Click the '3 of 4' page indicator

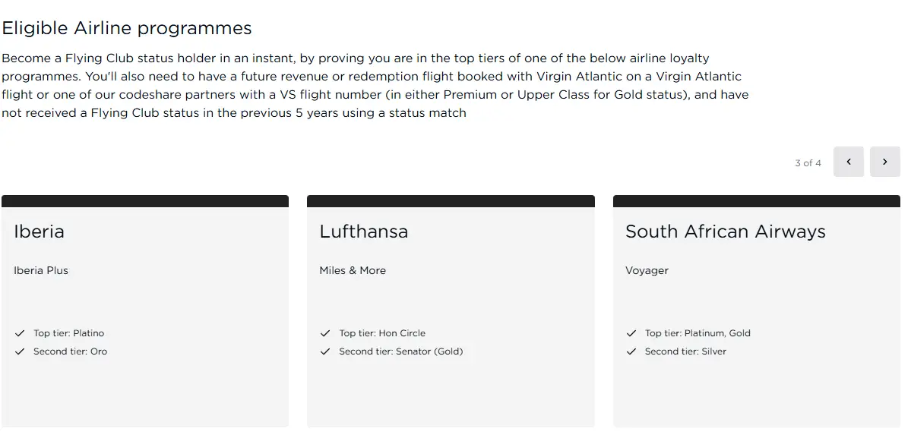click(808, 162)
